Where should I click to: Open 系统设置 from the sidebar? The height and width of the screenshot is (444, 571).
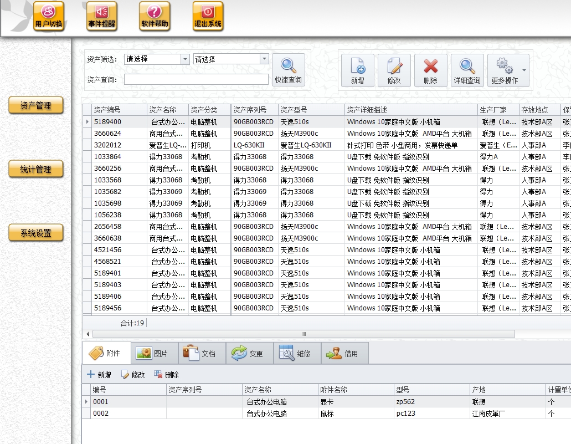(x=36, y=233)
